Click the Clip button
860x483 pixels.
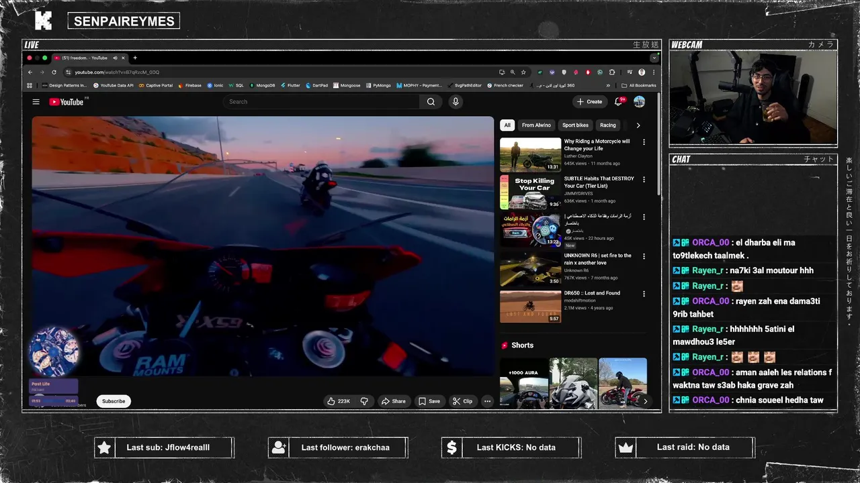pyautogui.click(x=462, y=401)
